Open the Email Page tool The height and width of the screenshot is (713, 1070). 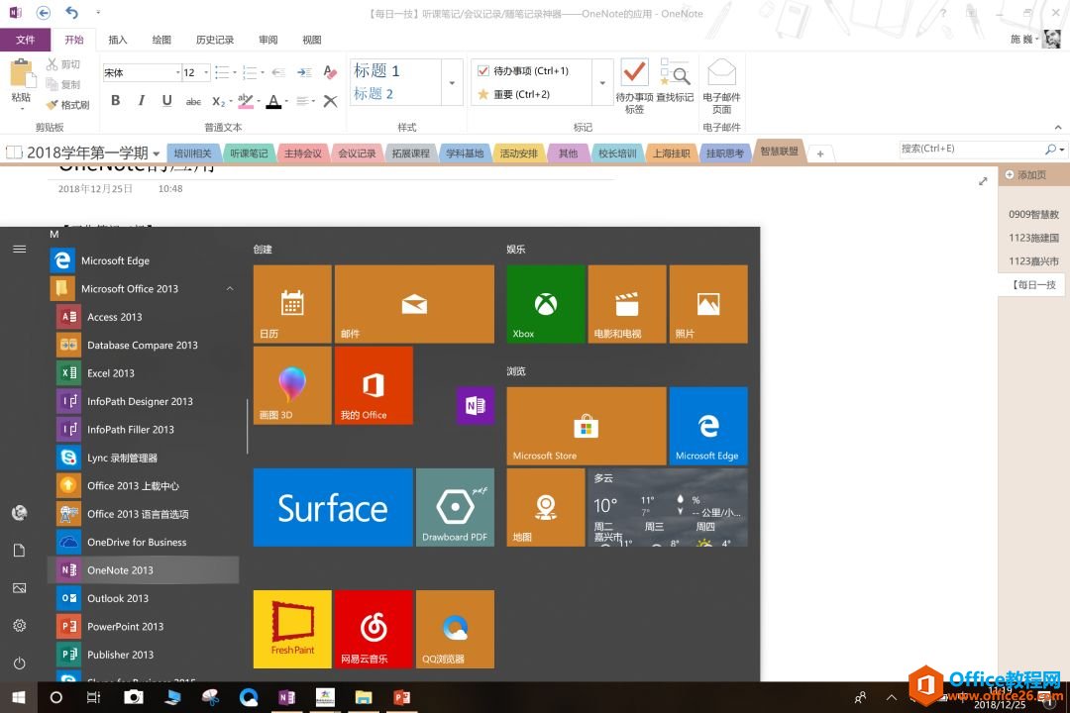pos(721,77)
